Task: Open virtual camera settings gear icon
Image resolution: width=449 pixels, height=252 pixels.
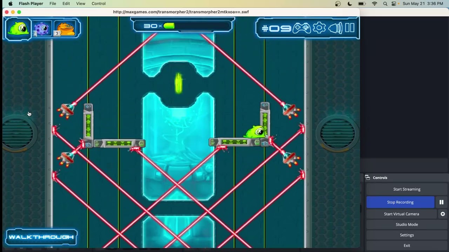Action: point(443,214)
